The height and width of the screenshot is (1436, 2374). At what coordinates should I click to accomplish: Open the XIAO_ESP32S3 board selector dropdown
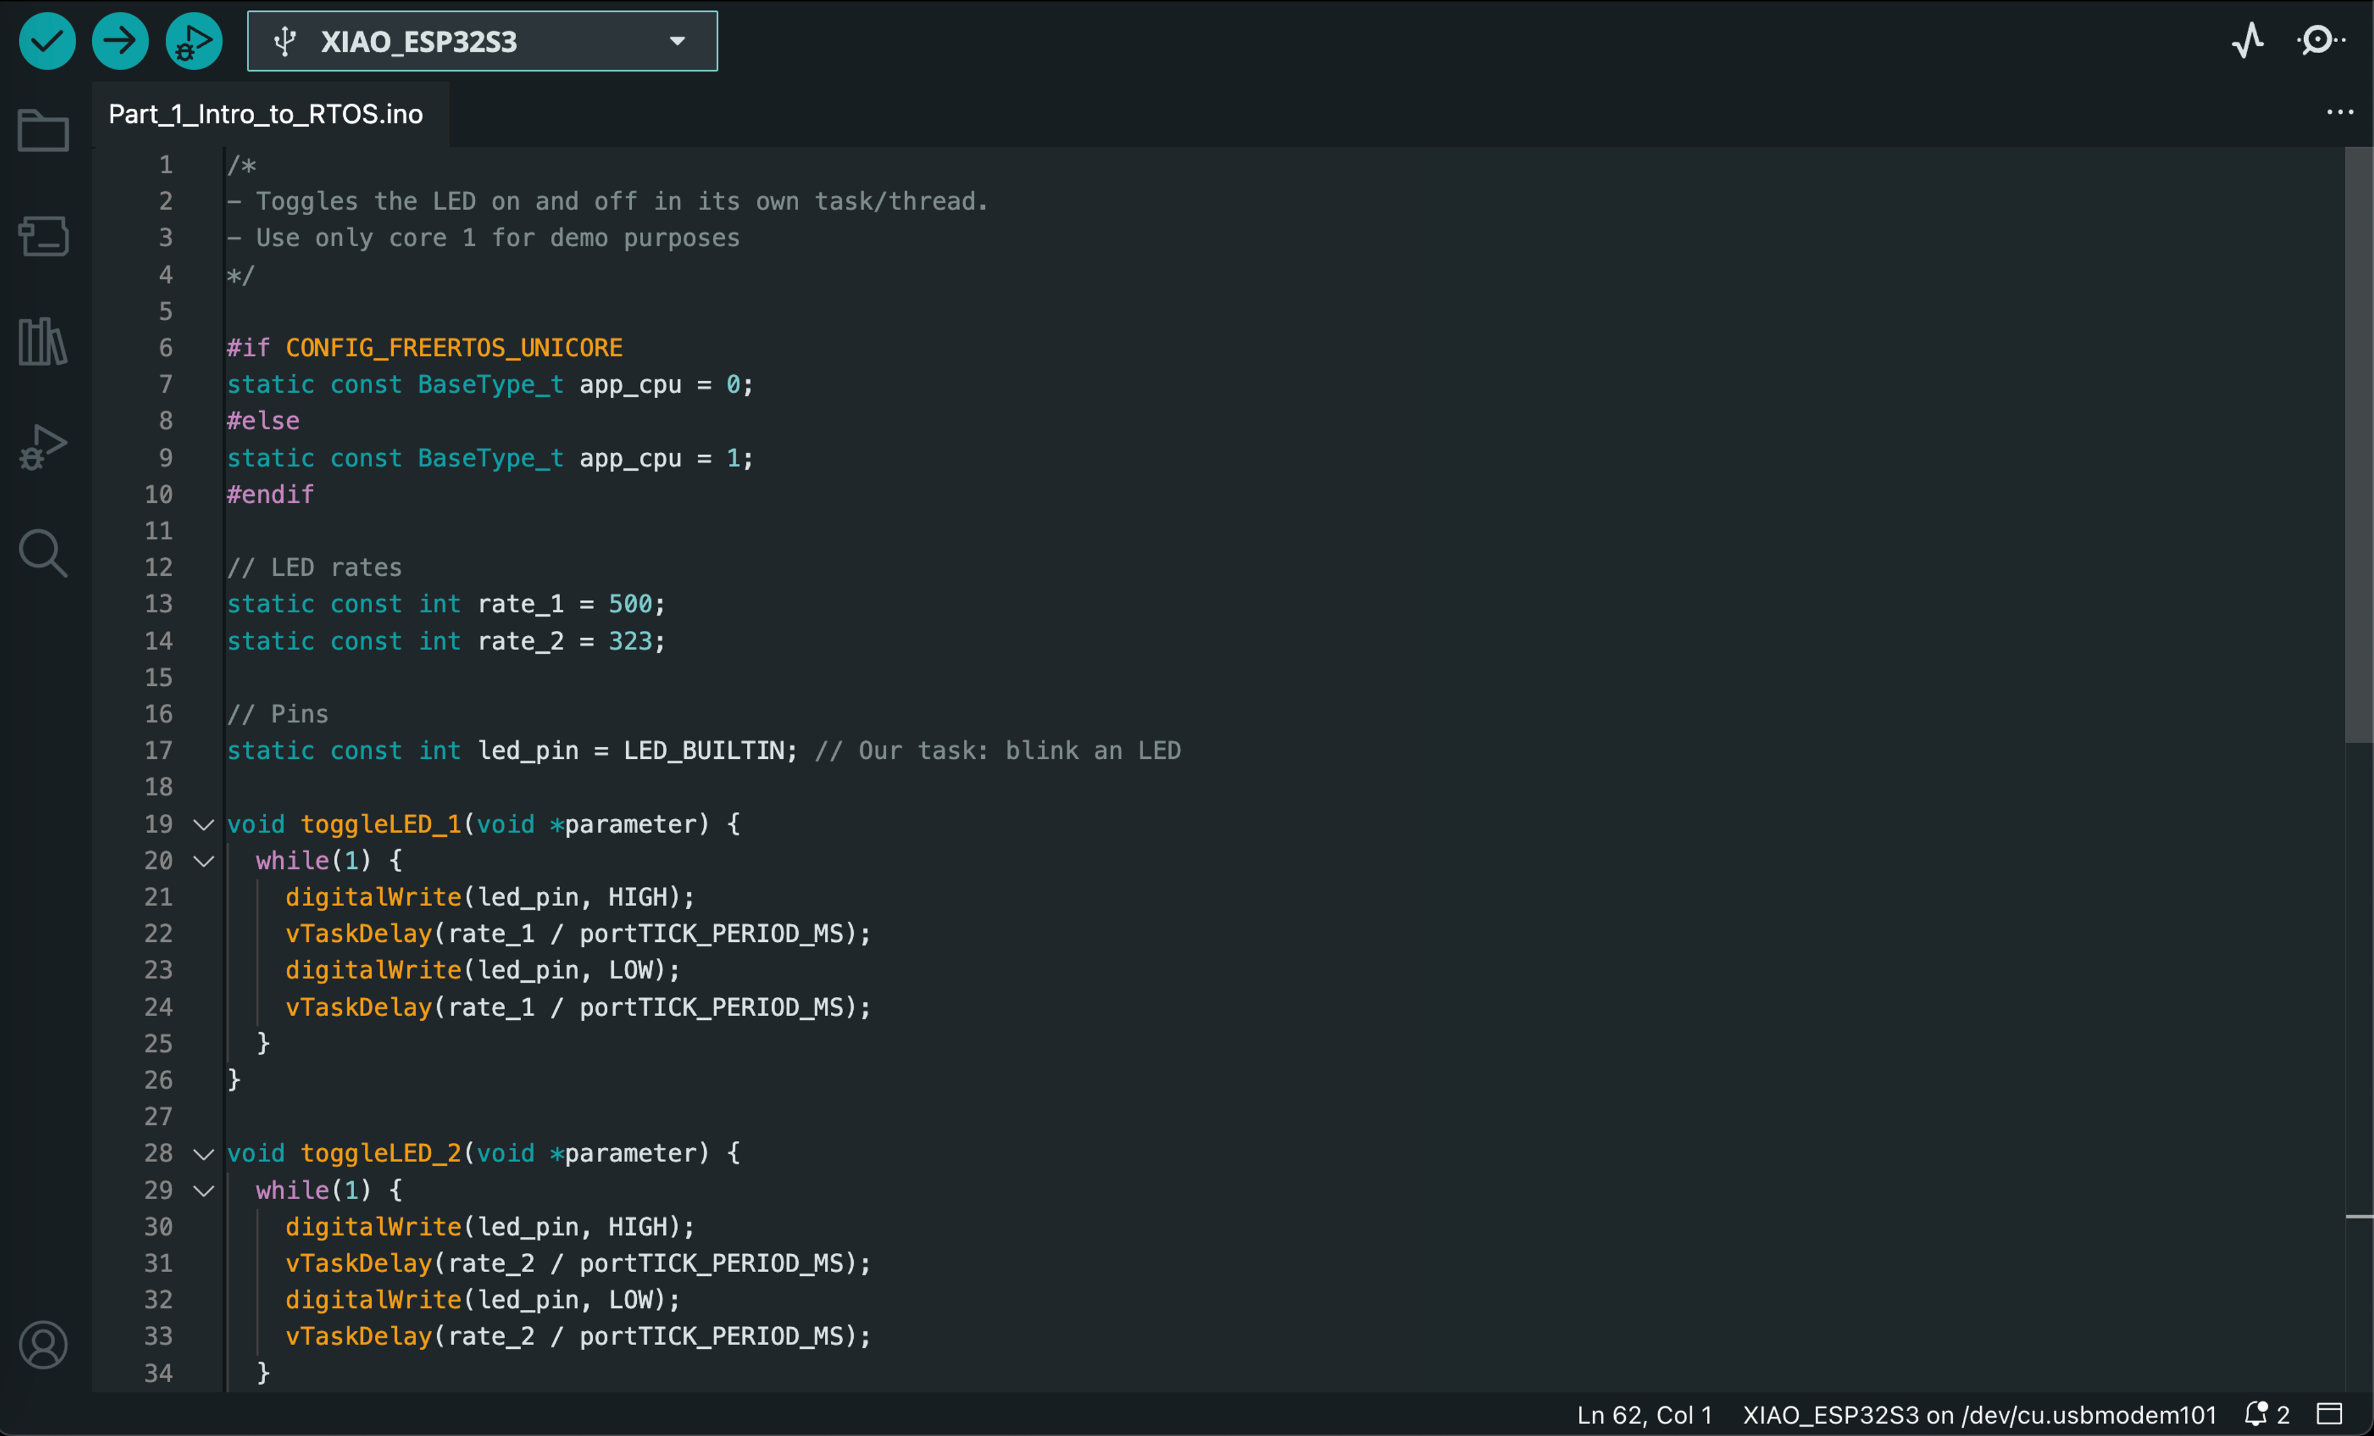tap(482, 41)
